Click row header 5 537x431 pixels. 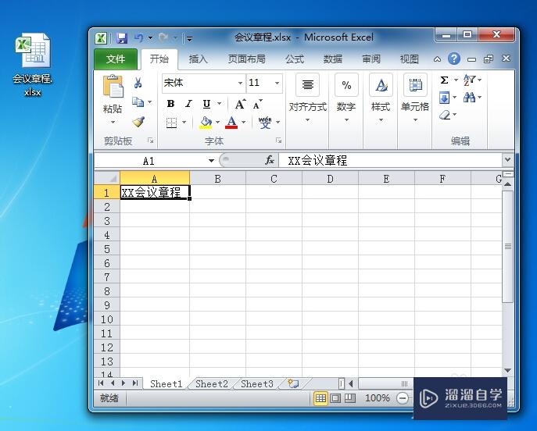click(x=107, y=249)
